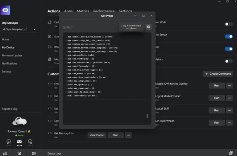Open the McGlynn Enterprise organization dropdown
The width and height of the screenshot is (237, 156).
[20, 29]
